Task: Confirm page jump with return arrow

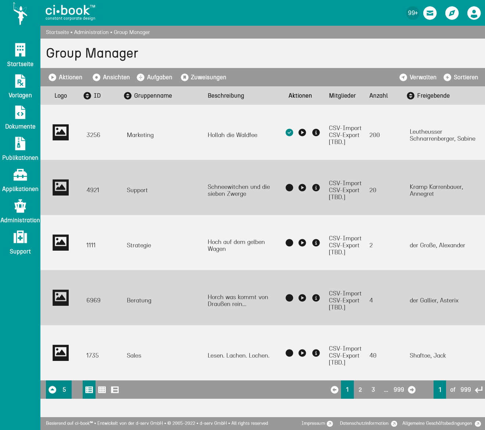Action: pos(478,390)
